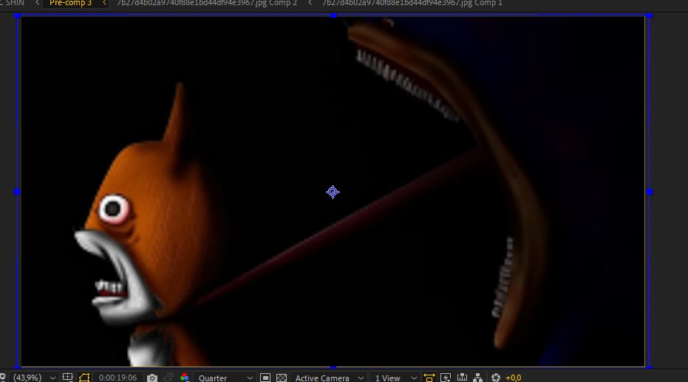The height and width of the screenshot is (382, 688).
Task: Open the Active Camera 3D view dropdown
Action: [329, 378]
